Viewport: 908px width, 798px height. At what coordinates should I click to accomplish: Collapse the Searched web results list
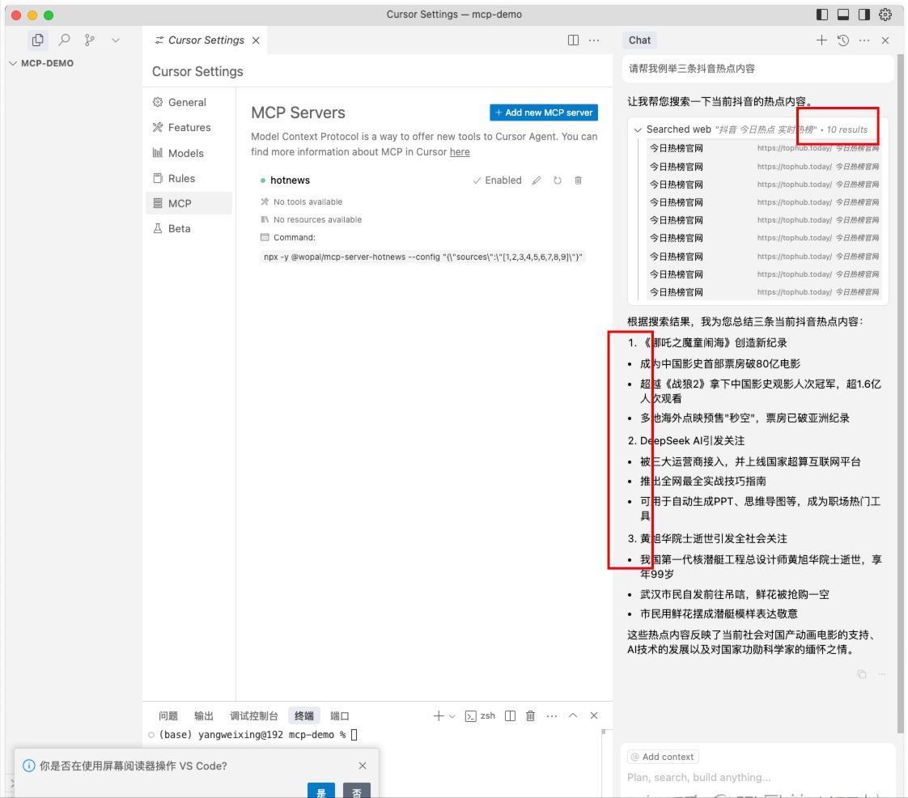point(638,129)
